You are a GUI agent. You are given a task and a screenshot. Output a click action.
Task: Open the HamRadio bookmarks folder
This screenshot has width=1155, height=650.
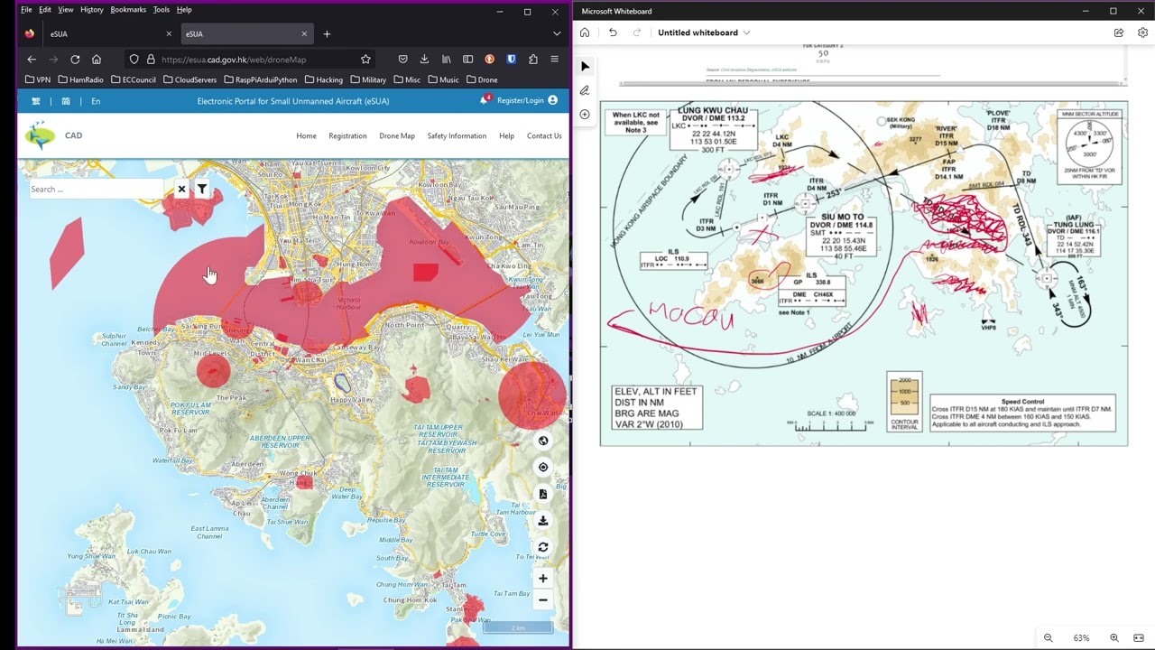coord(80,79)
